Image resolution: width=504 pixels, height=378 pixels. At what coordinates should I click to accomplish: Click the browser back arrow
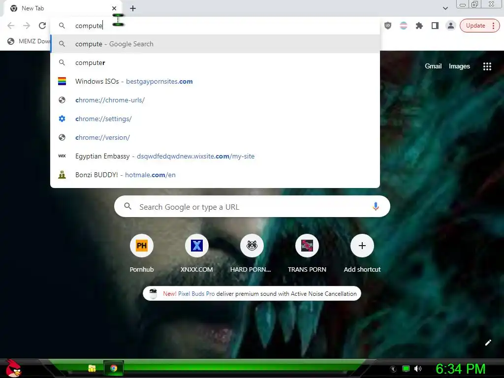[11, 26]
